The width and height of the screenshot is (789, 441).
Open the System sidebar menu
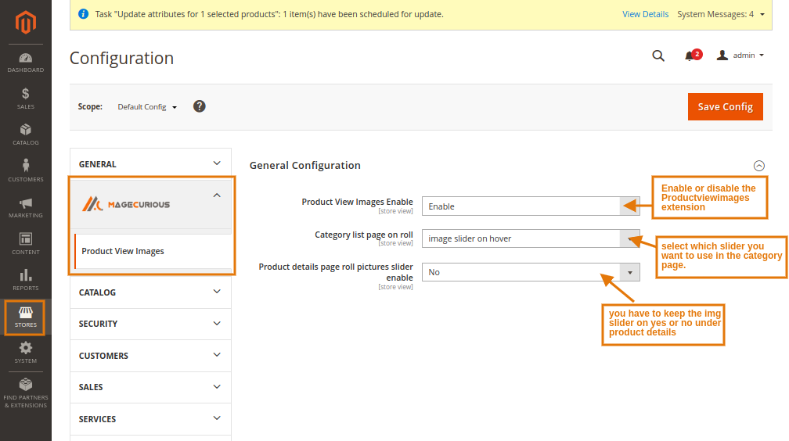26,353
